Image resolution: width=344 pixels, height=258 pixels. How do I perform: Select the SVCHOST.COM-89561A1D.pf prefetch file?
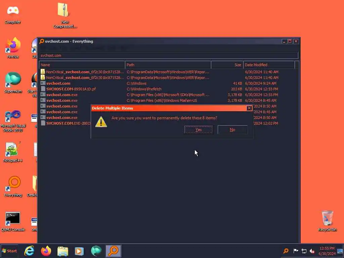(71, 89)
